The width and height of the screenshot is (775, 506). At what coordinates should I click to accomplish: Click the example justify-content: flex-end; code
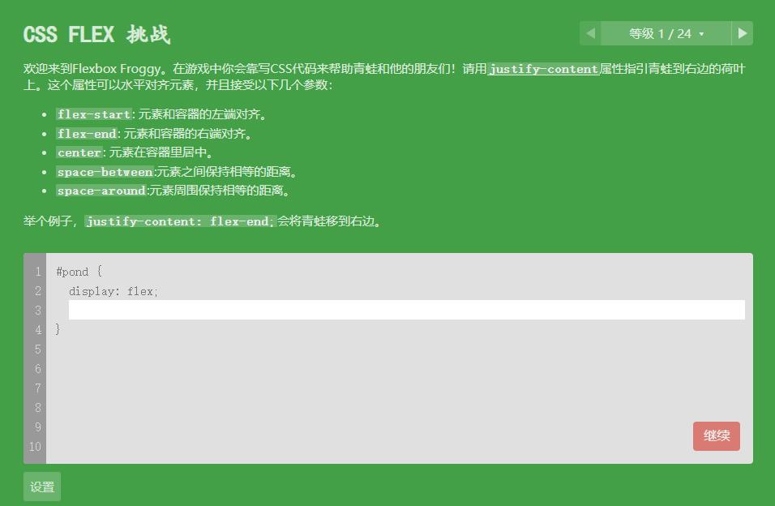[181, 221]
